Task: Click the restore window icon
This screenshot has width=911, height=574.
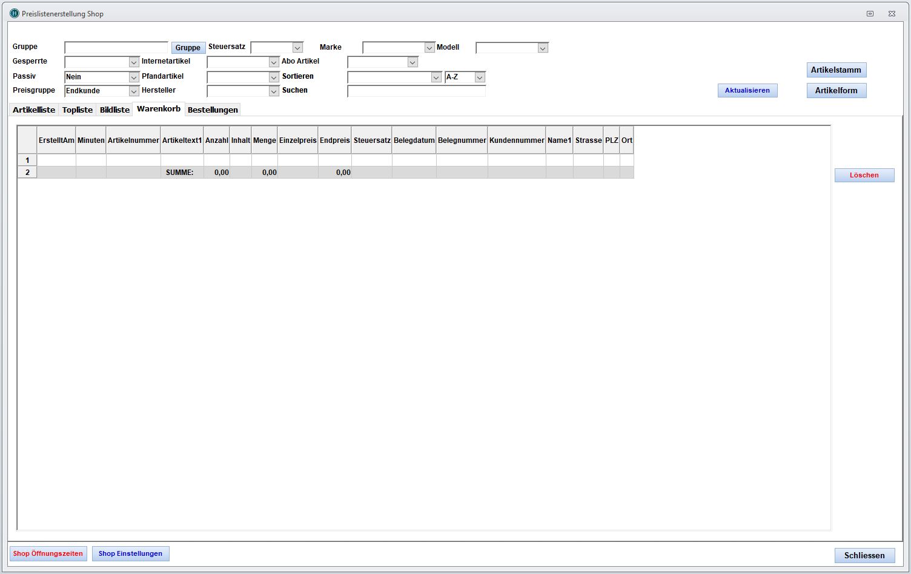Action: click(870, 13)
